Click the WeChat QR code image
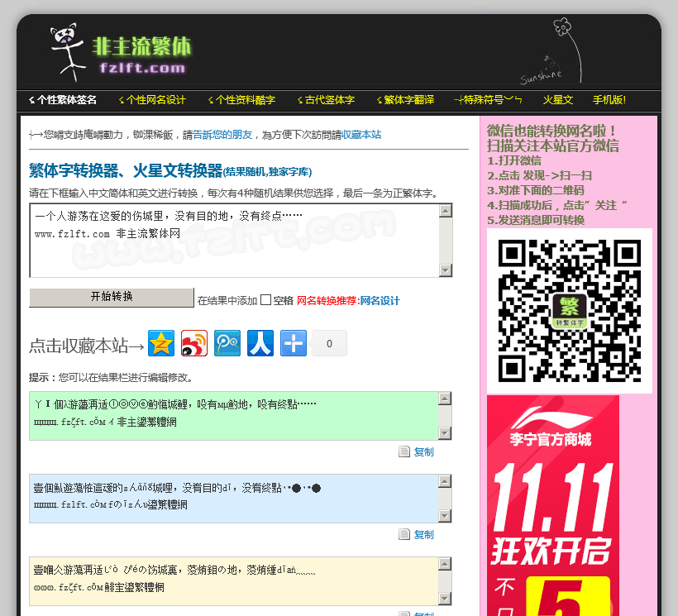This screenshot has height=616, width=678. 570,311
